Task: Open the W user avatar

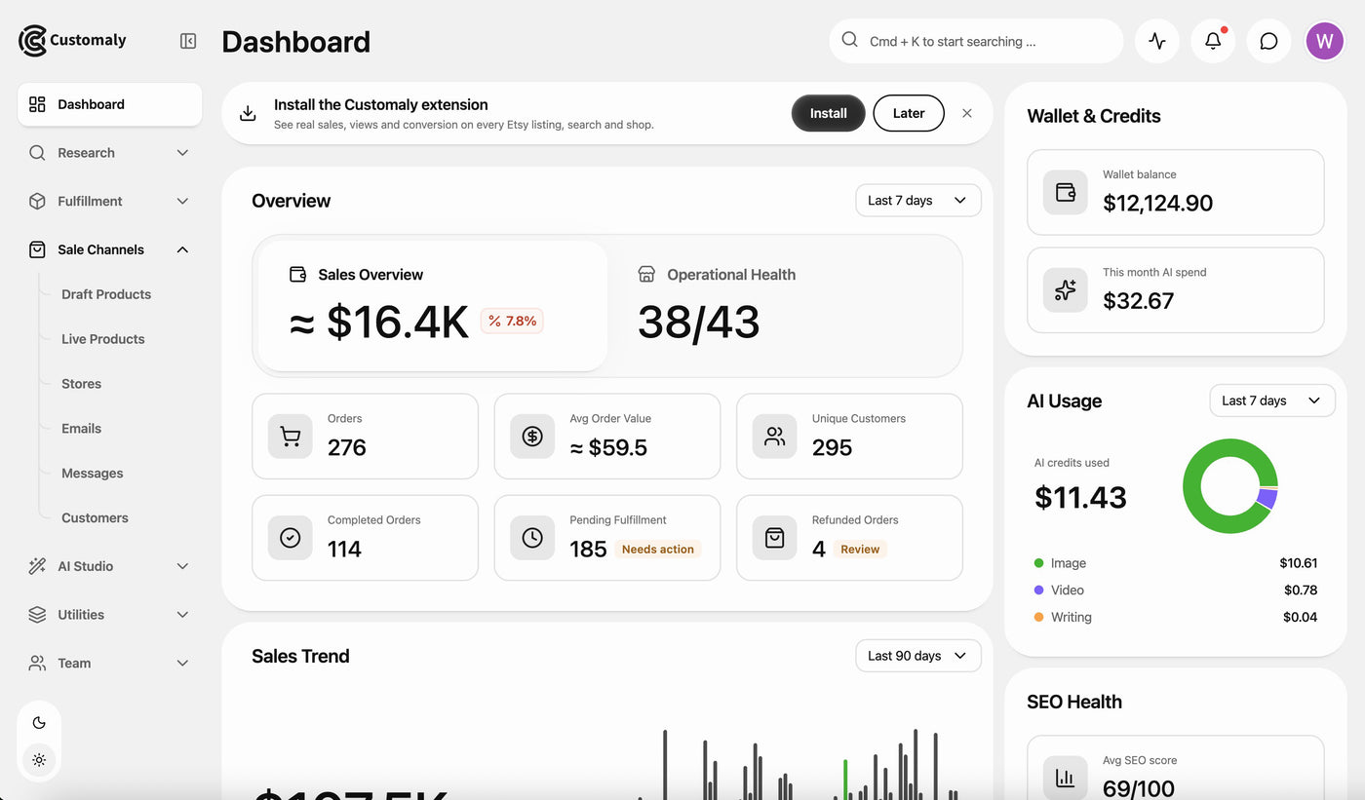Action: tap(1324, 41)
